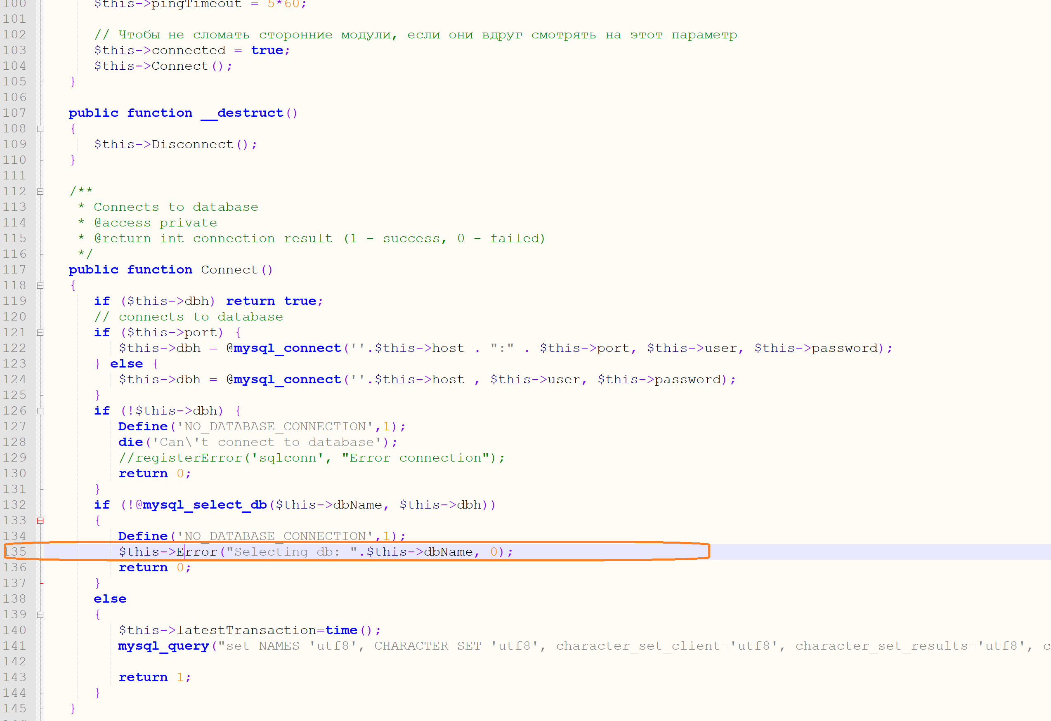Click line number 141 in the gutter
Image resolution: width=1051 pixels, height=721 pixels.
coord(15,646)
